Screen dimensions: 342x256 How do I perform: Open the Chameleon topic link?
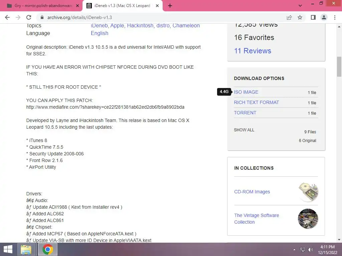coord(186,25)
